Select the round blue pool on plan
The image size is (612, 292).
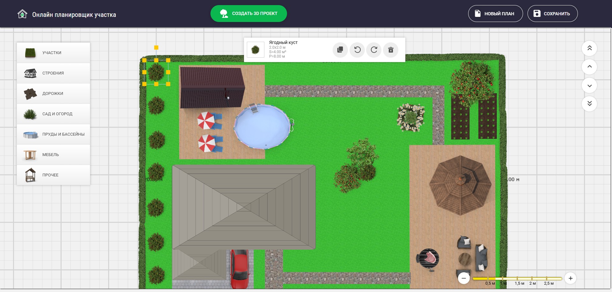click(262, 127)
